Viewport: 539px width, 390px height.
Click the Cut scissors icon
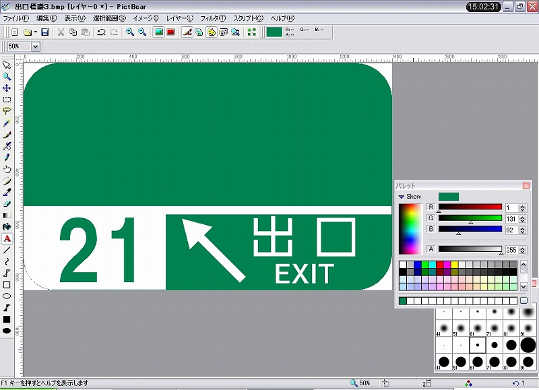tap(61, 32)
